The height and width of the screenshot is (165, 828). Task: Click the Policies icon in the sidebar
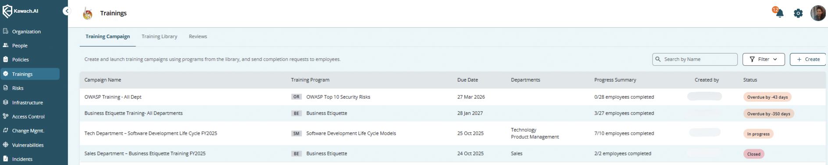point(6,59)
